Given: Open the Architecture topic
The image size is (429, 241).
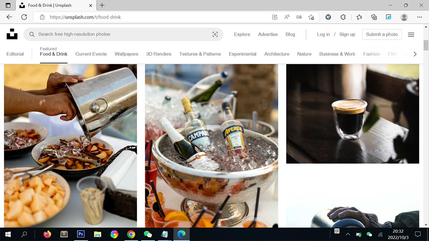Looking at the screenshot, I should click(277, 54).
